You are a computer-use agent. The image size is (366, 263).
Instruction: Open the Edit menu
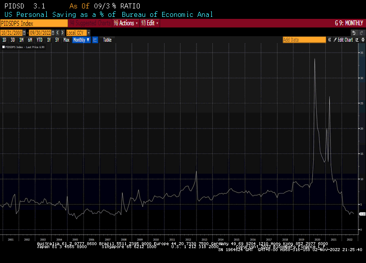150,23
